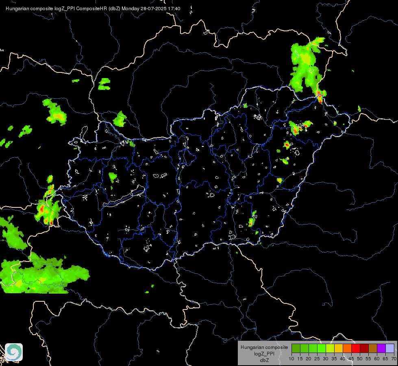
Task: Select the 60–65 dBZ purple swatch
Action: click(x=381, y=348)
